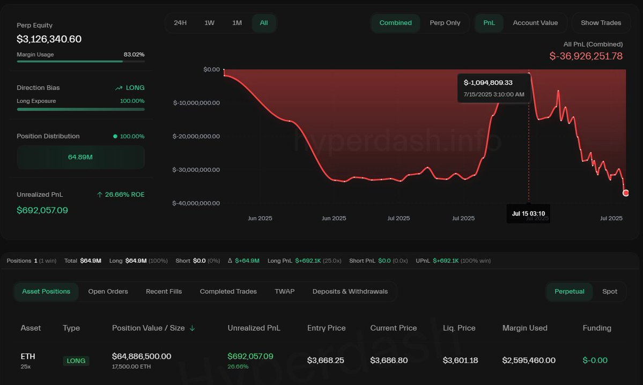Click the Liq. Price column header
Viewport: 643px width, 385px height.
click(459, 328)
